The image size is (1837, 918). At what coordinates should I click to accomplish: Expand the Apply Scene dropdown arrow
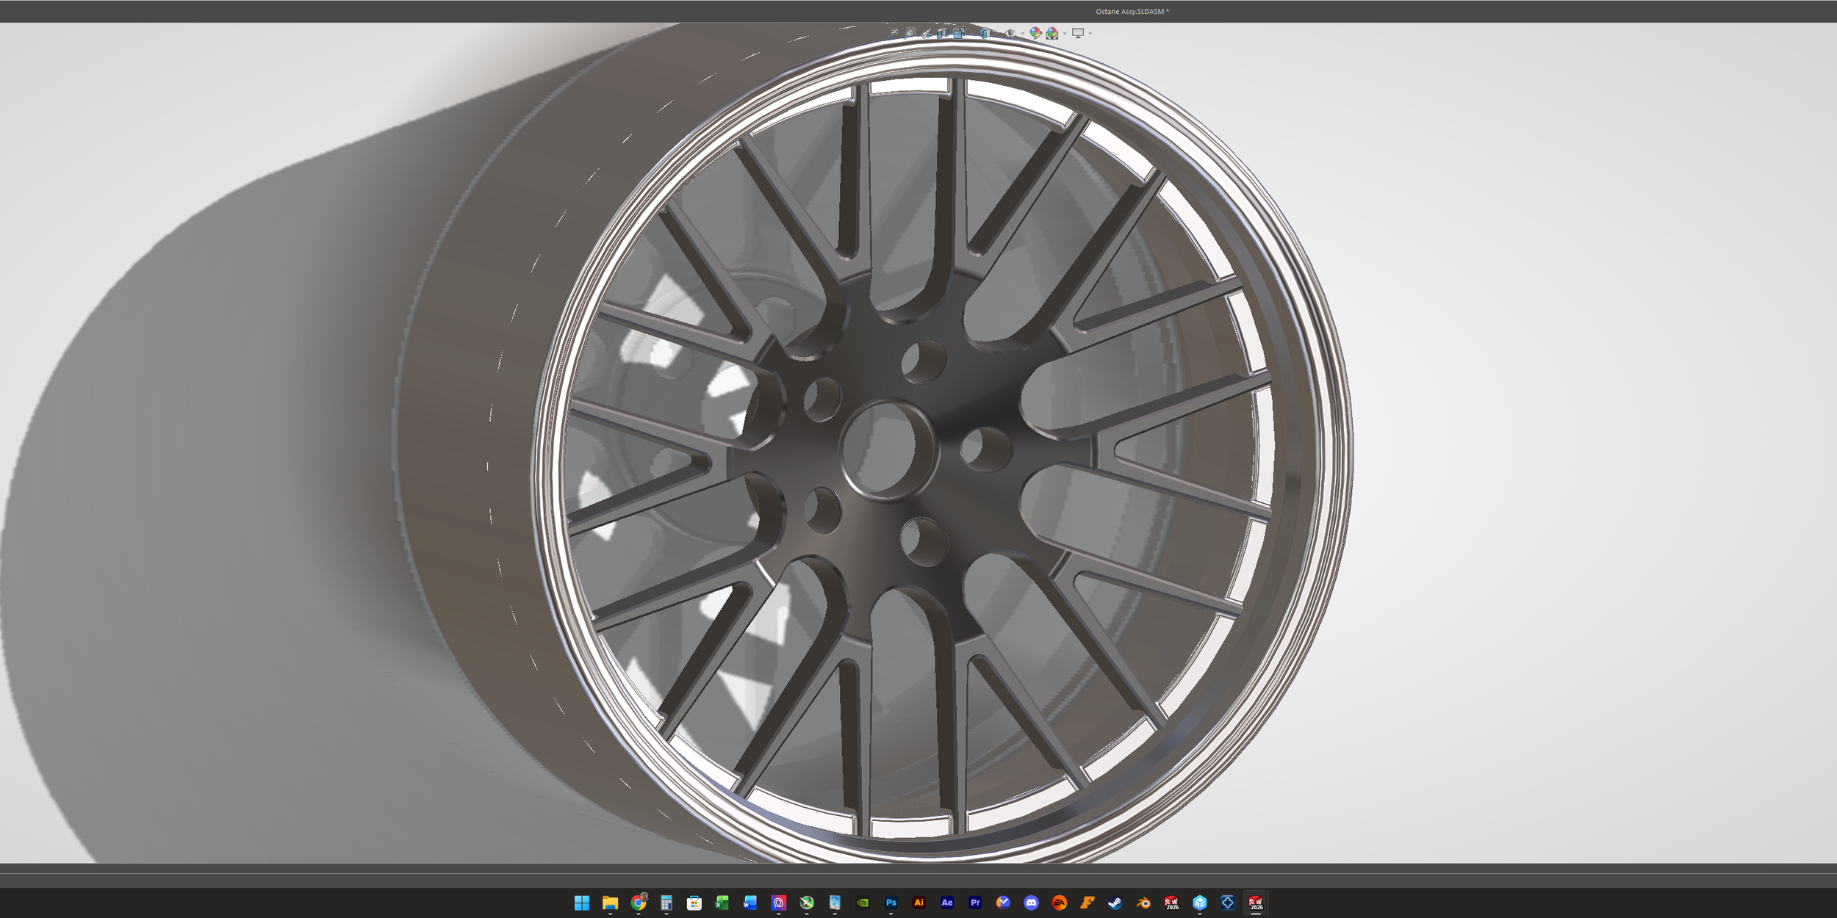click(x=1065, y=33)
